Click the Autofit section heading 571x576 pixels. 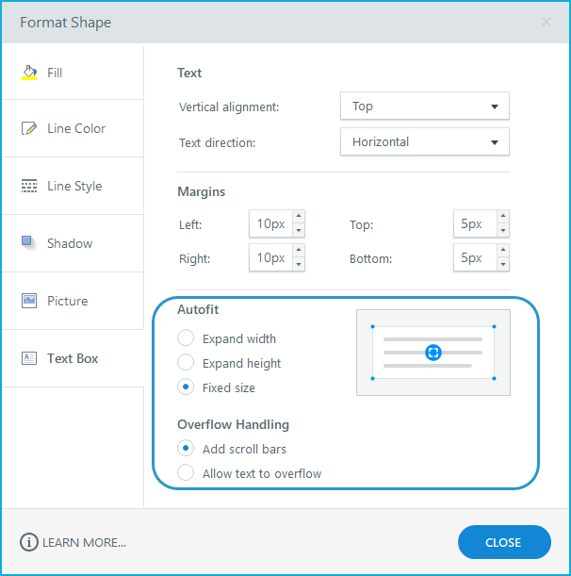[198, 309]
